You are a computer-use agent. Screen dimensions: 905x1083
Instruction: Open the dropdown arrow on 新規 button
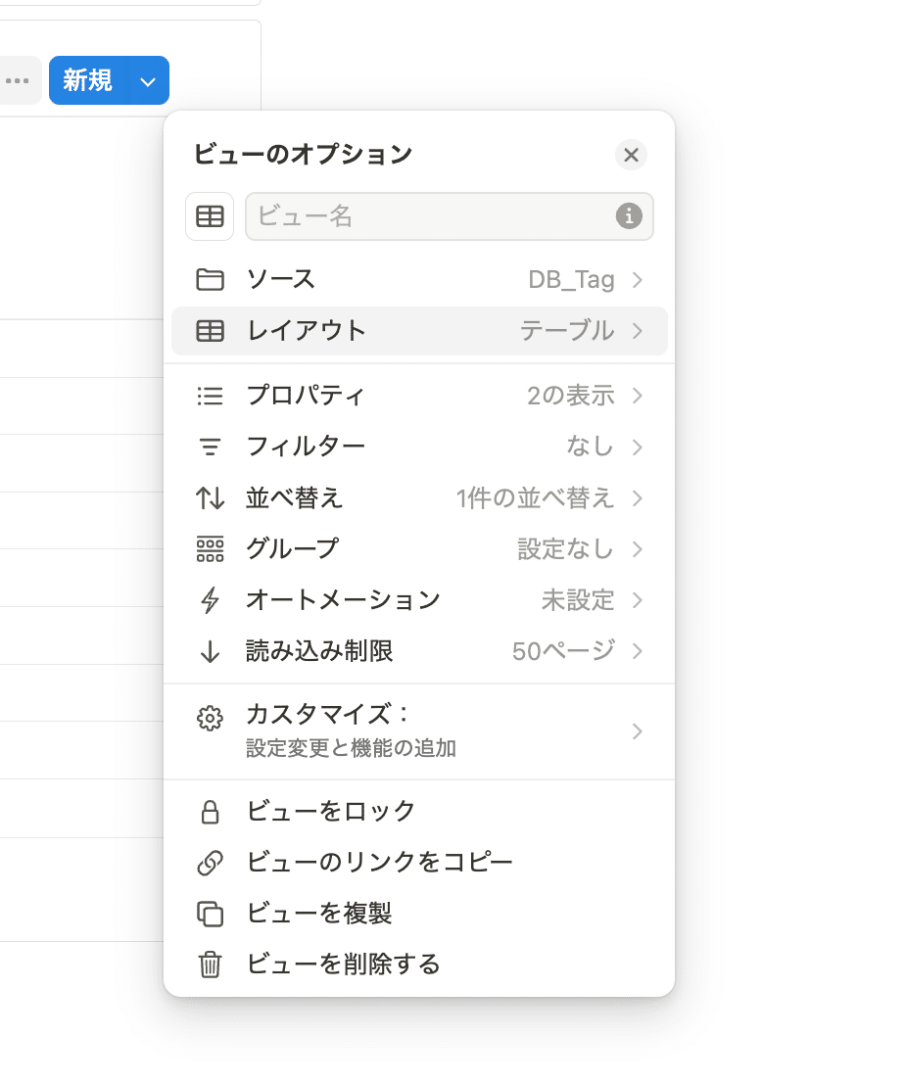[x=147, y=81]
